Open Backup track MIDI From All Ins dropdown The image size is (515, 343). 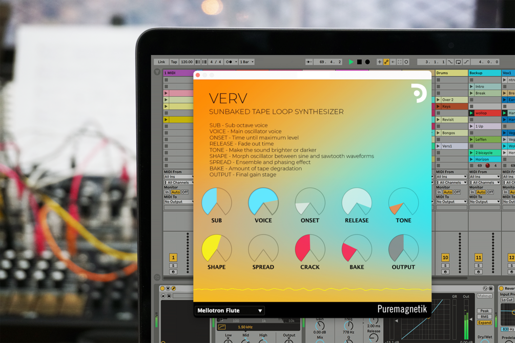click(x=485, y=177)
